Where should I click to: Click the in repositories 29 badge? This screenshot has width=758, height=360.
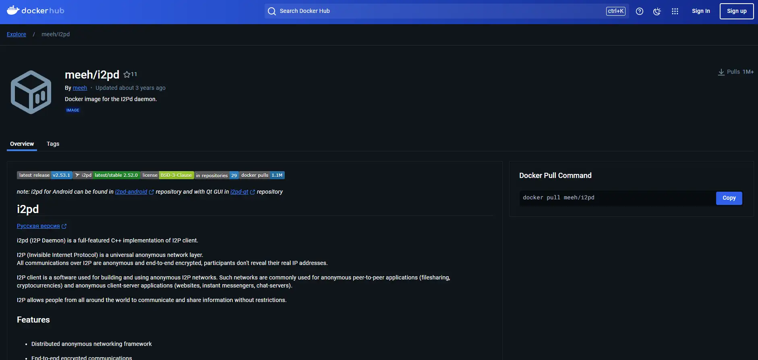tap(216, 175)
